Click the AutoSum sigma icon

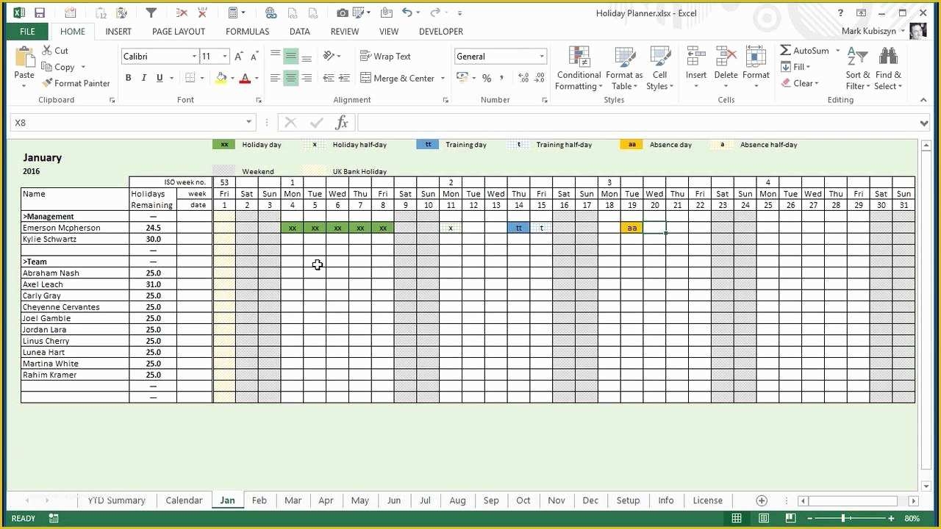point(786,50)
